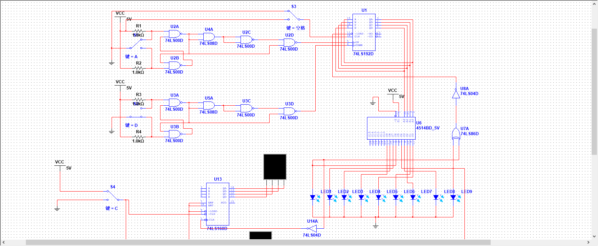Click the U5A AND gate symbol
The image size is (598, 246).
[x=209, y=105]
